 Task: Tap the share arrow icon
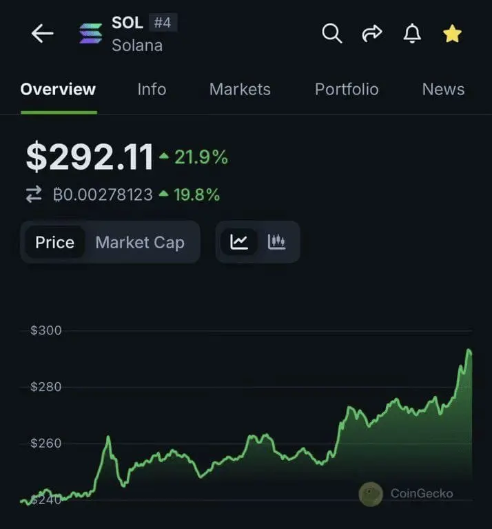[x=372, y=33]
